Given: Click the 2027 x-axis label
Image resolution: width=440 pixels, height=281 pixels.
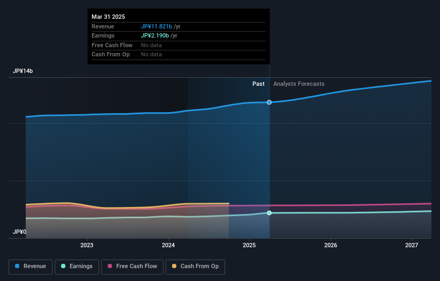Looking at the screenshot, I should click(x=412, y=245).
